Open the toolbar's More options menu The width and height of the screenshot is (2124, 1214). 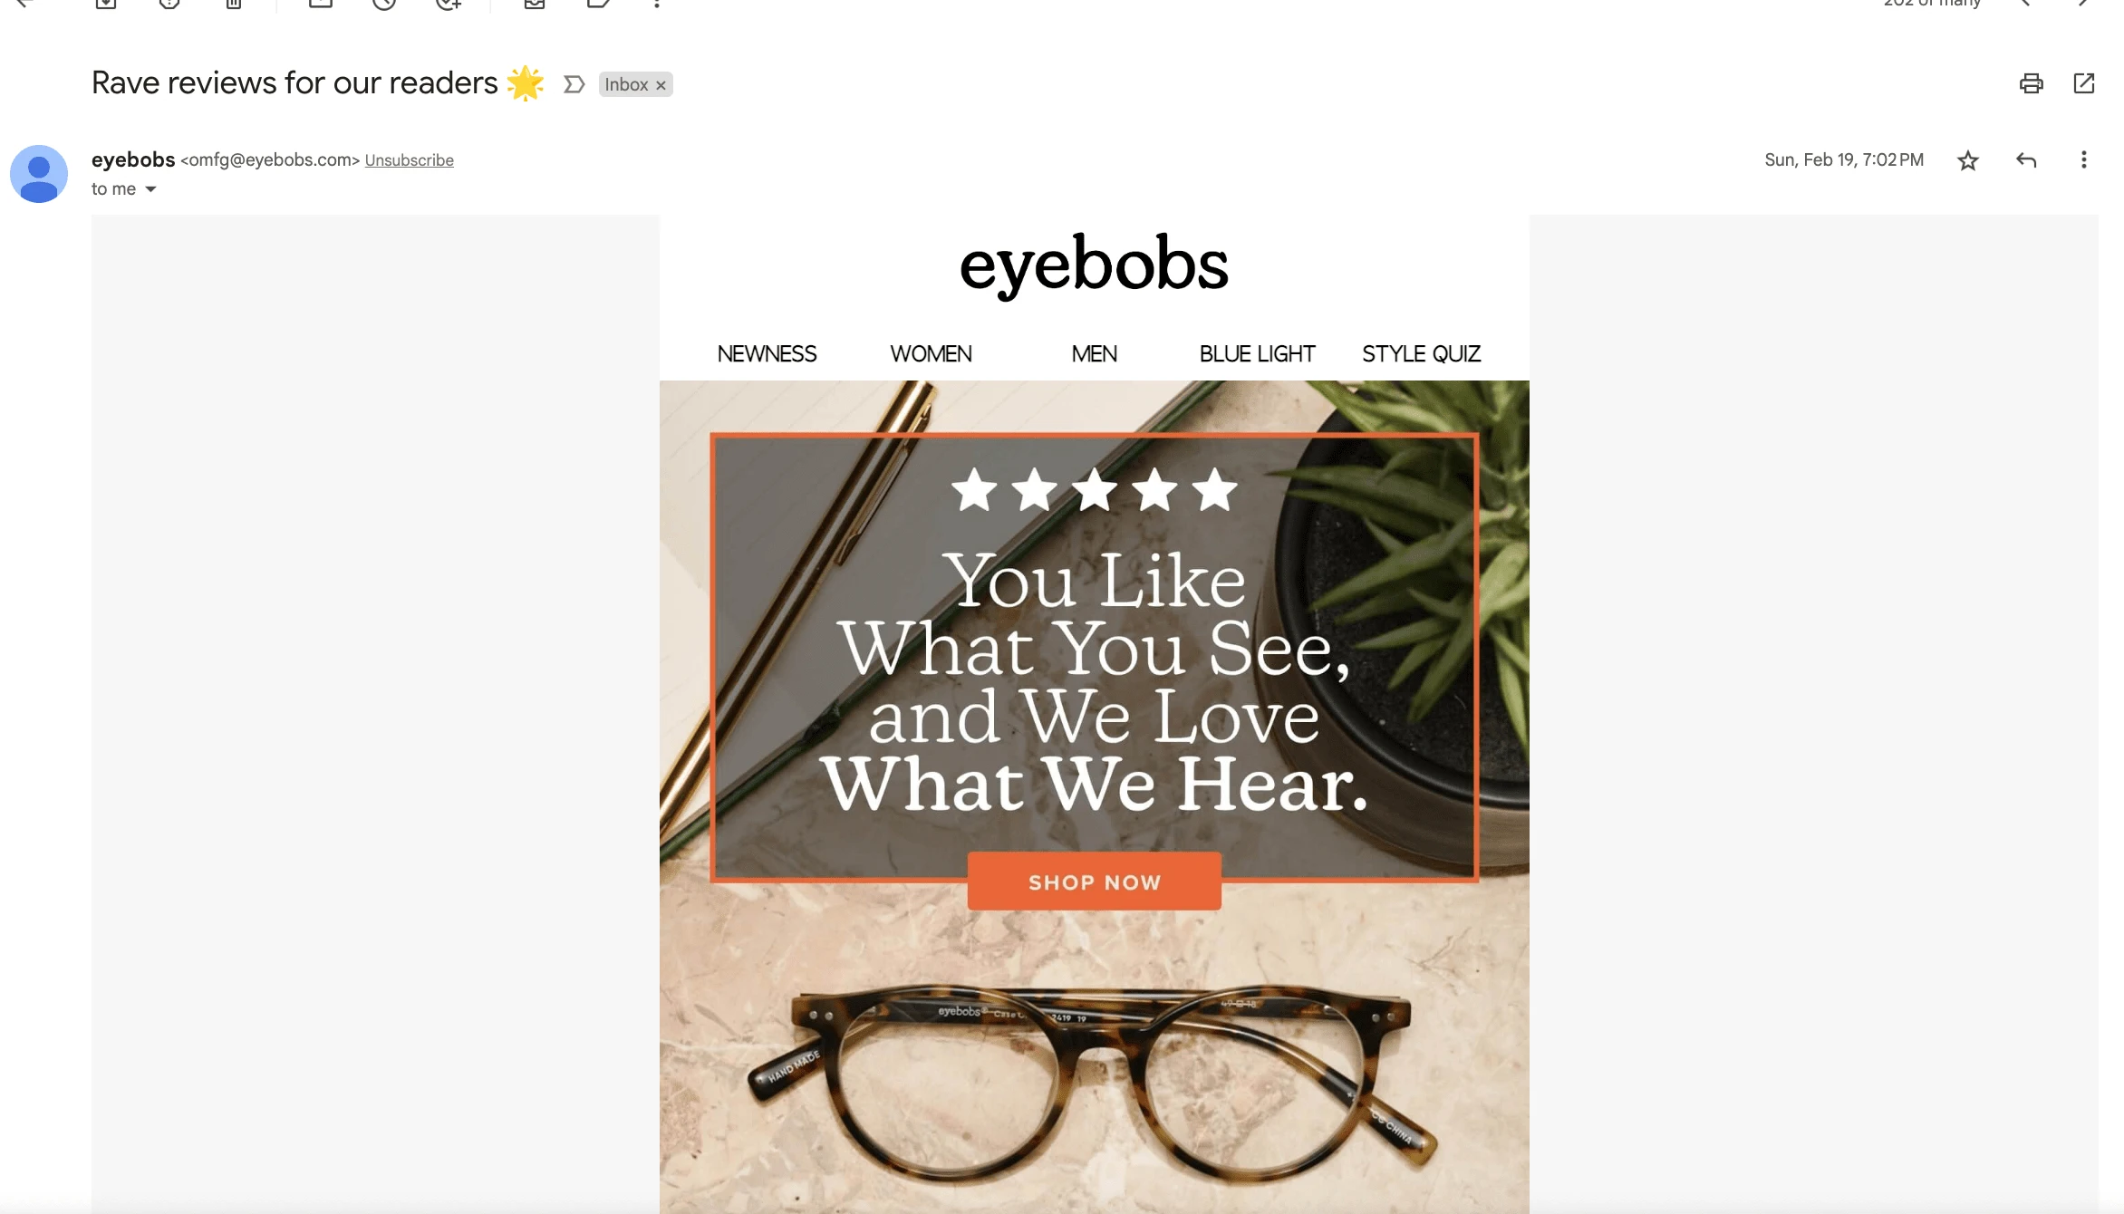tap(657, 3)
